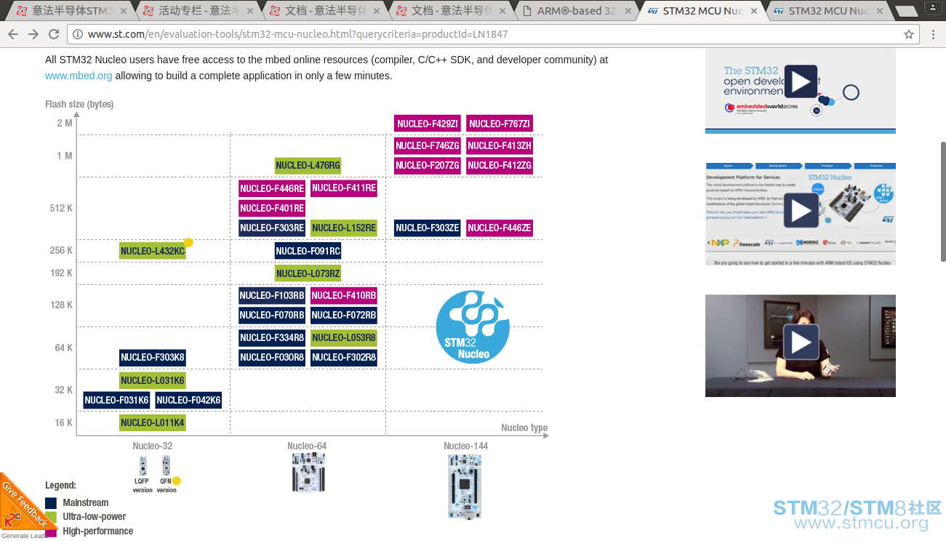Close the ARM®-based 32 tab
This screenshot has height=541, width=946.
pyautogui.click(x=627, y=11)
